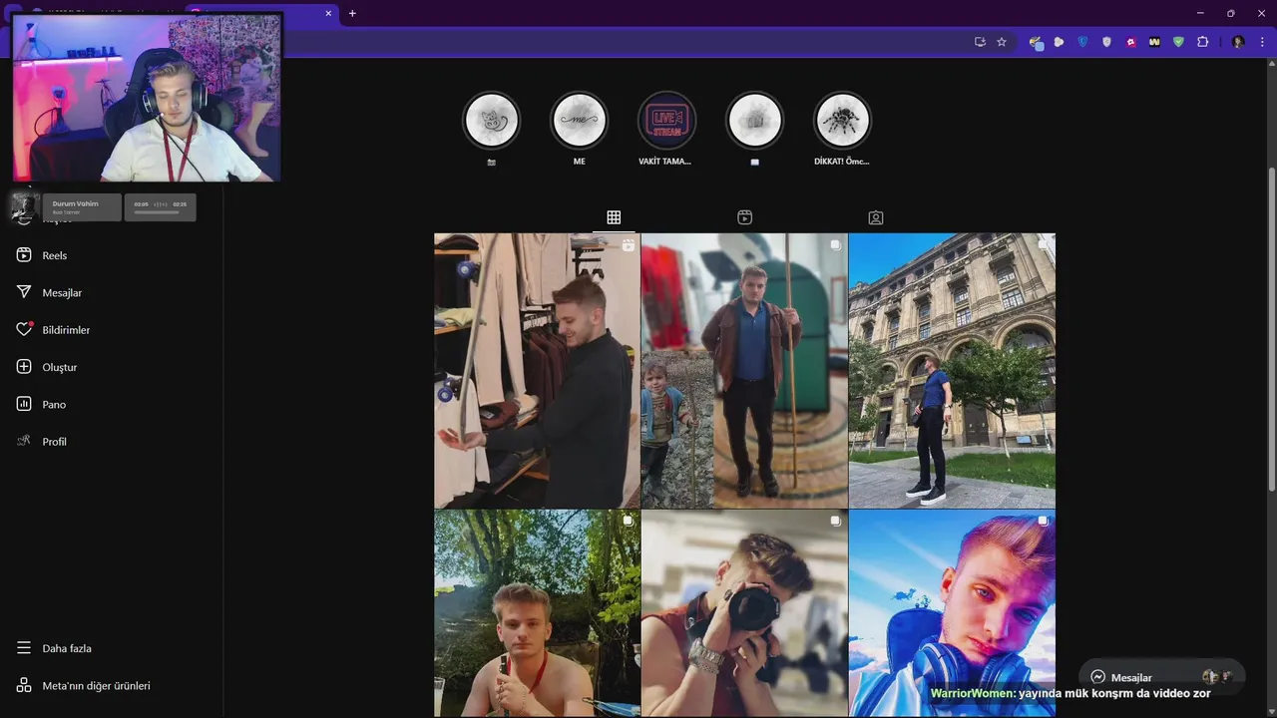Open a new browser tab
Screen dimensions: 1277x718
coord(352,13)
